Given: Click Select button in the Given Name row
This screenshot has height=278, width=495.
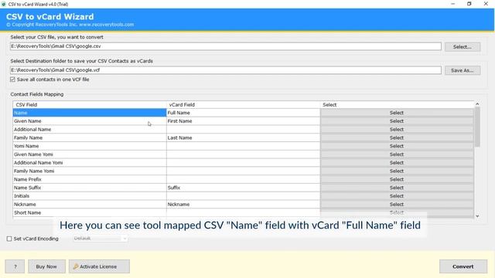Looking at the screenshot, I should point(397,121).
